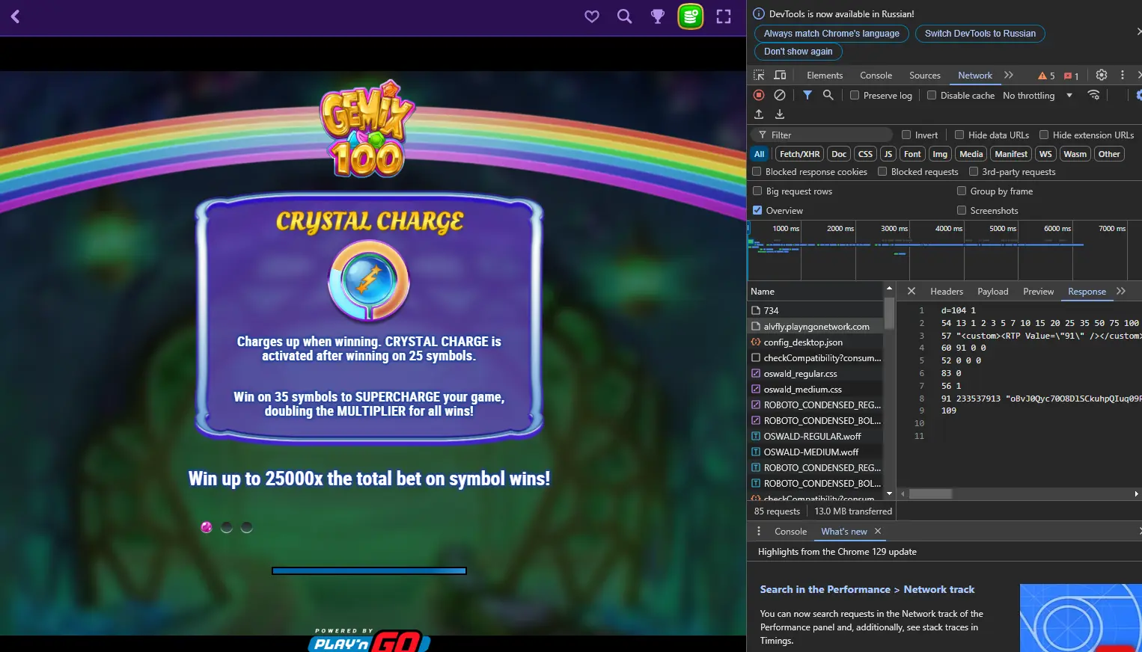Show more DevTools panel tabs
This screenshot has width=1142, height=652.
(1009, 75)
